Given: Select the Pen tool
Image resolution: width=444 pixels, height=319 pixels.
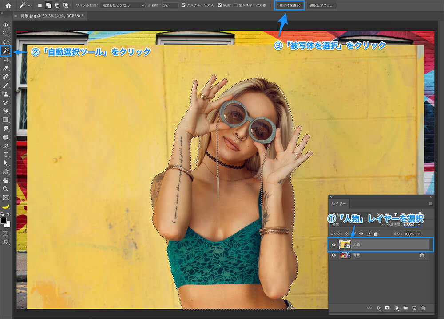Looking at the screenshot, I should pyautogui.click(x=6, y=146).
